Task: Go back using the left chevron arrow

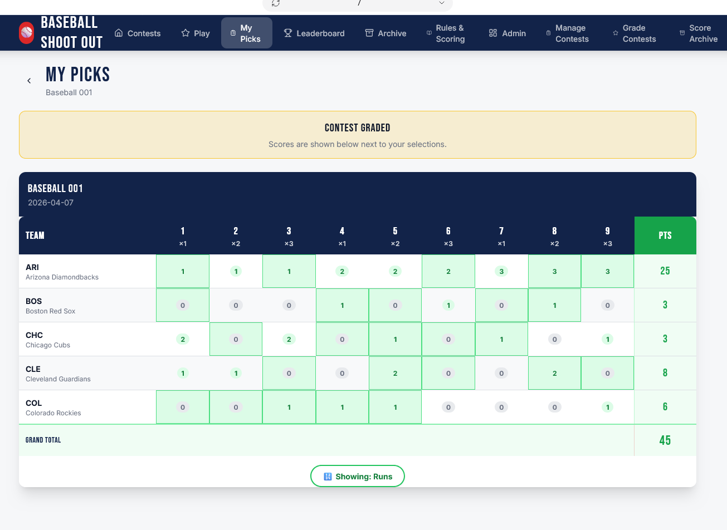Action: (x=29, y=81)
